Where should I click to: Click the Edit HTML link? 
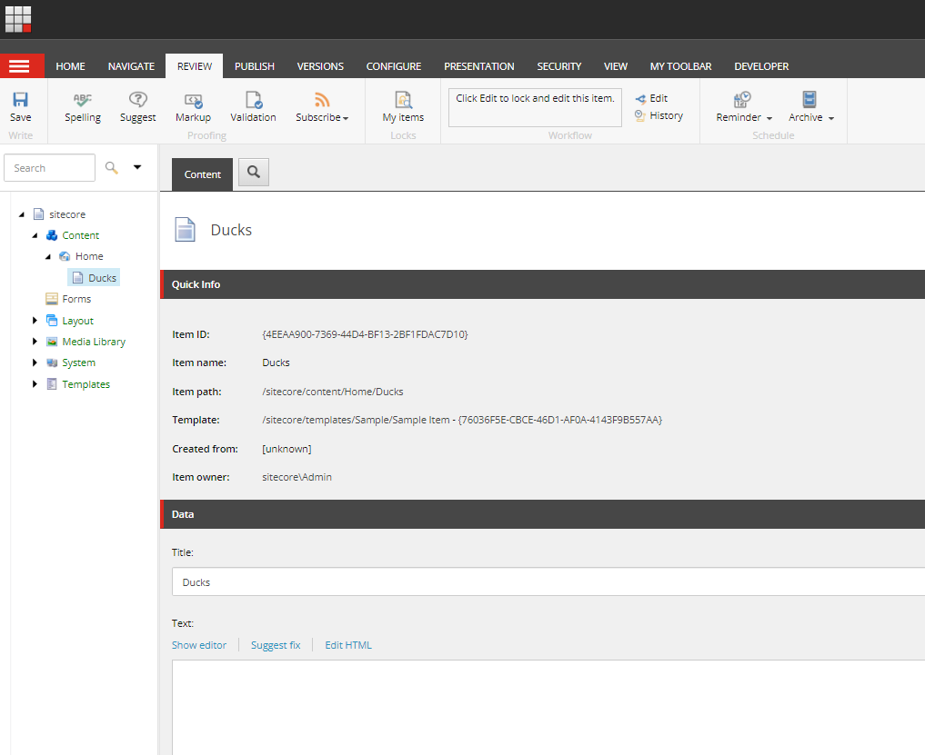[348, 645]
